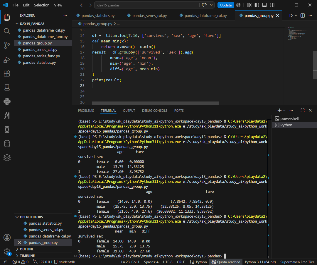This screenshot has width=317, height=265.
Task: Open the Explorer view in activity bar
Action: pyautogui.click(x=7, y=17)
